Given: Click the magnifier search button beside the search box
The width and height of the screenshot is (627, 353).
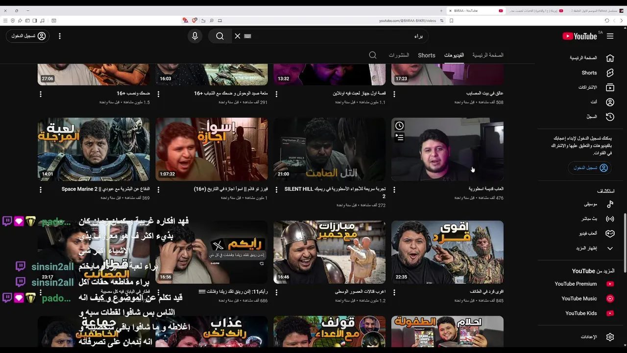Looking at the screenshot, I should coord(220,36).
